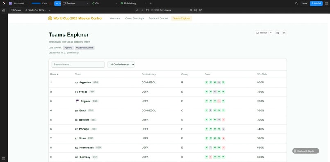
Task: Select the Brazil team name
Action: click(x=83, y=110)
